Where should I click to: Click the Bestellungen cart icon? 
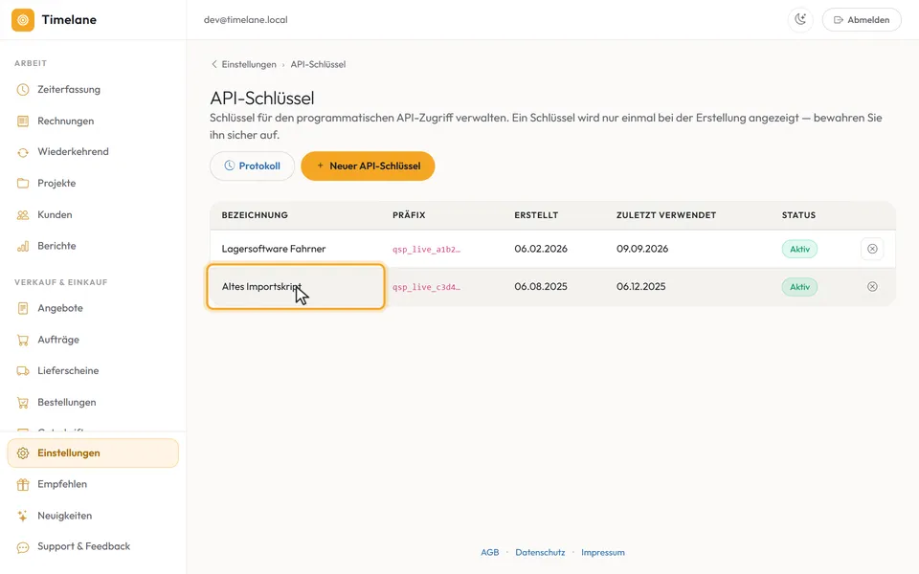23,403
